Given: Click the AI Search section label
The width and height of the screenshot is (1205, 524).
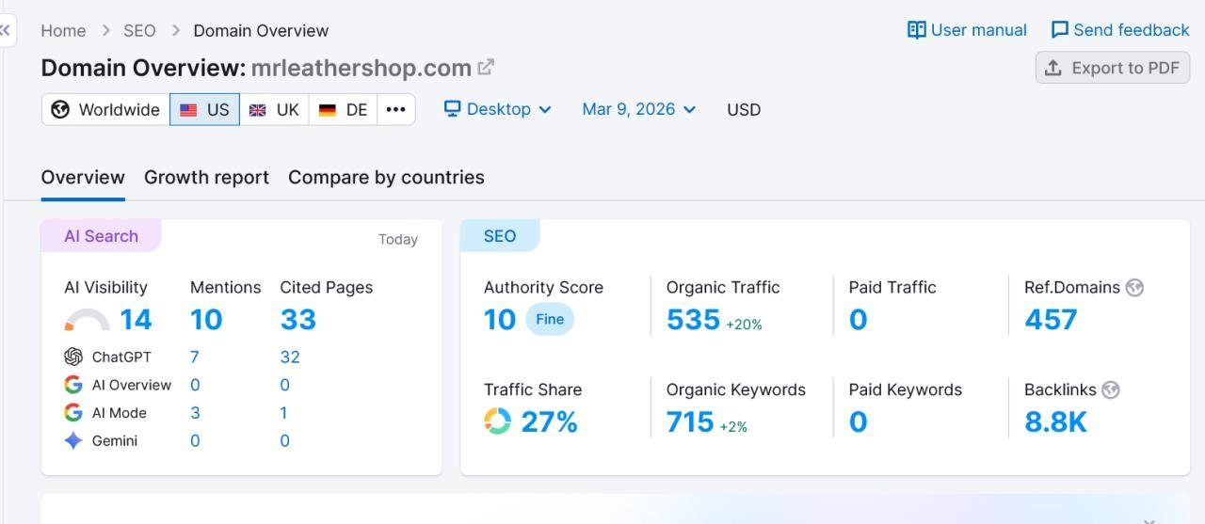Looking at the screenshot, I should click(101, 236).
